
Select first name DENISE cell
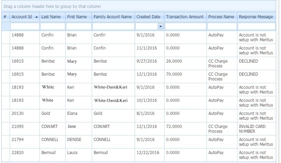(x=79, y=142)
